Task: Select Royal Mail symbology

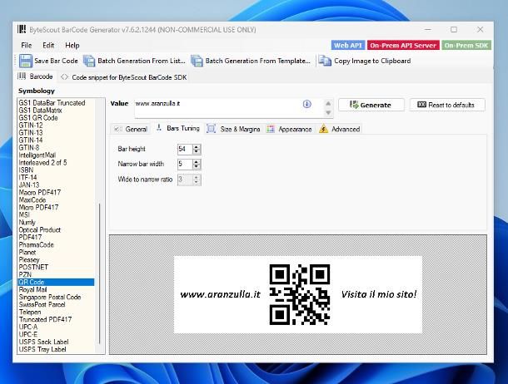Action: [x=32, y=289]
